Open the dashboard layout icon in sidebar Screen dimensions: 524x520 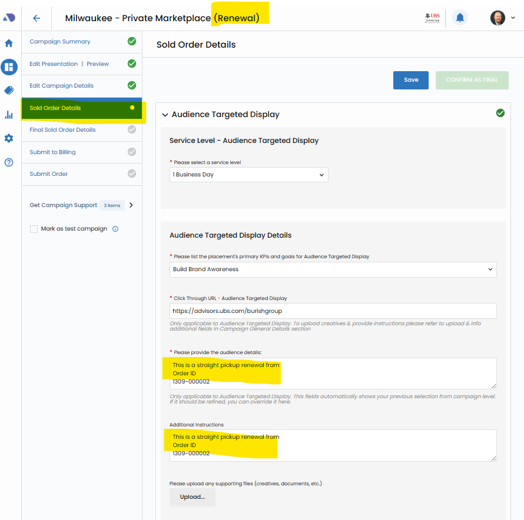coord(9,67)
